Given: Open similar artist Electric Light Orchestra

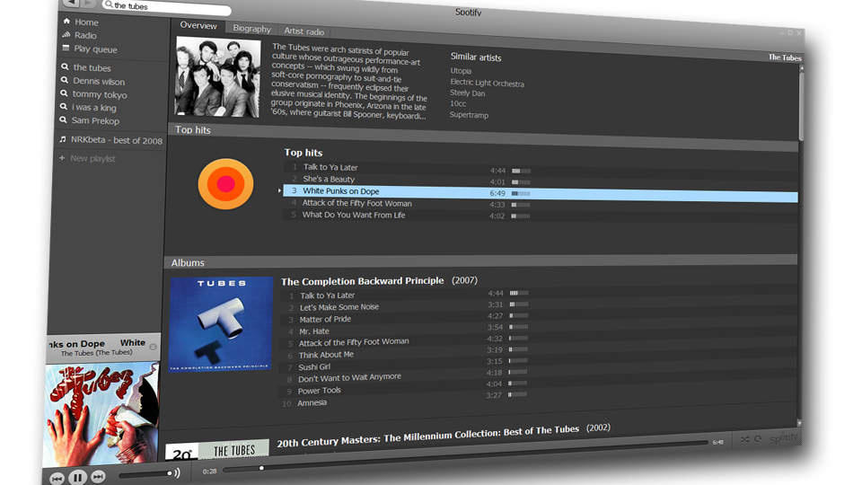Looking at the screenshot, I should pos(487,83).
